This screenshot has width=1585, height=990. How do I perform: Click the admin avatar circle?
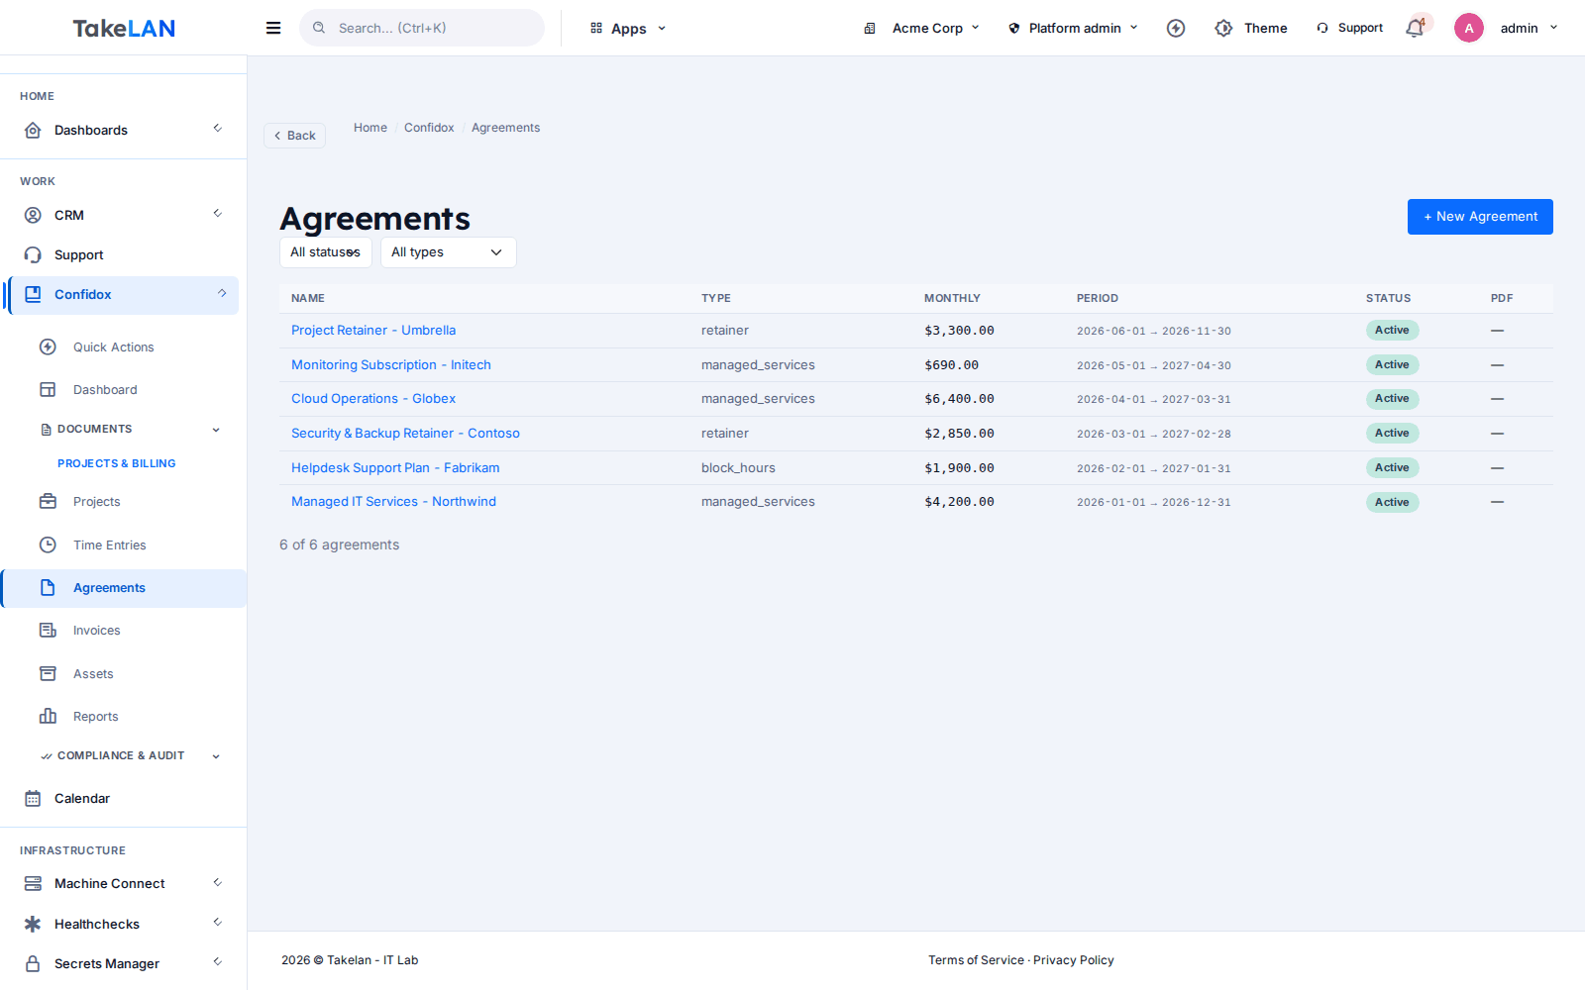[1469, 28]
